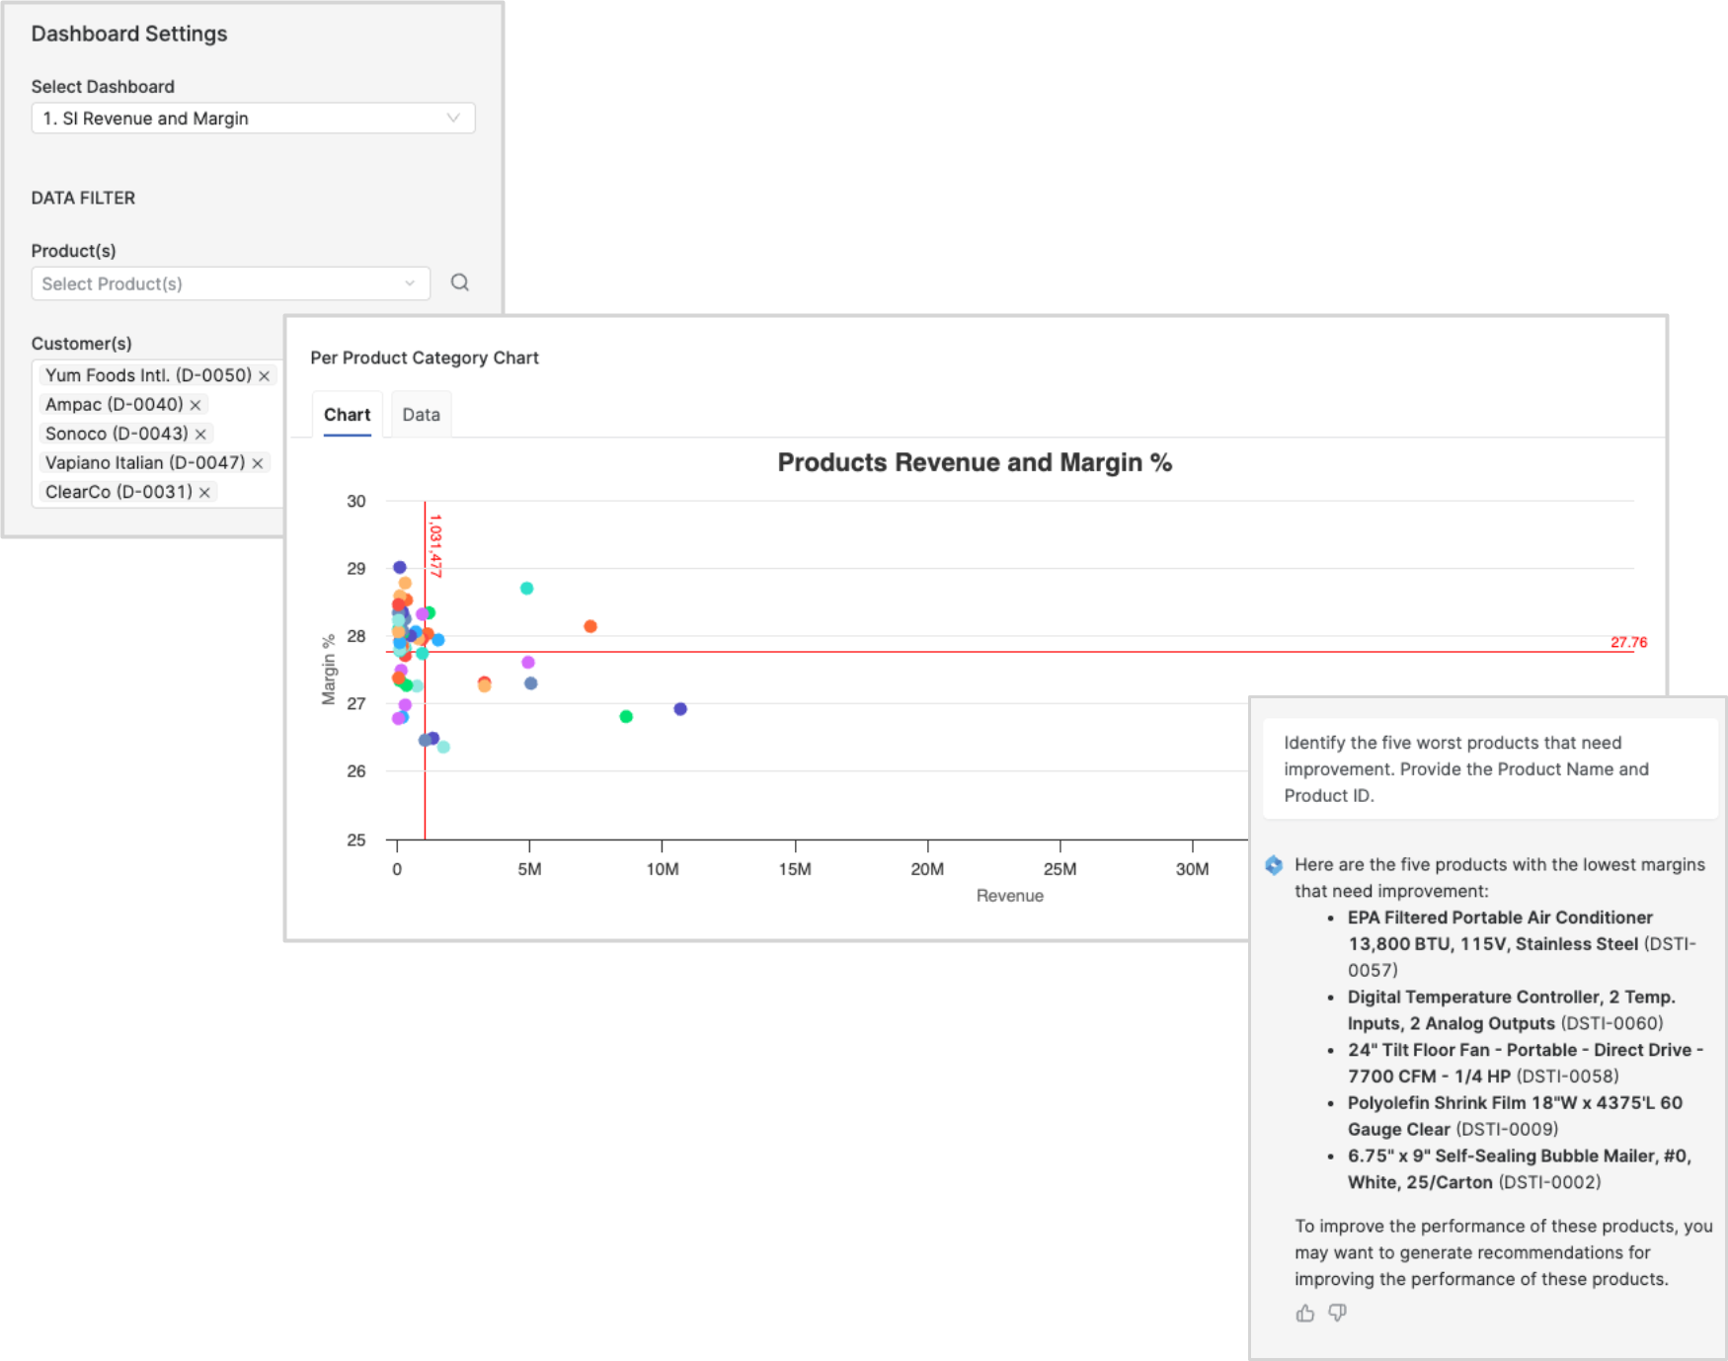Click the orange data point near 7M revenue
Image resolution: width=1728 pixels, height=1361 pixels.
(590, 626)
